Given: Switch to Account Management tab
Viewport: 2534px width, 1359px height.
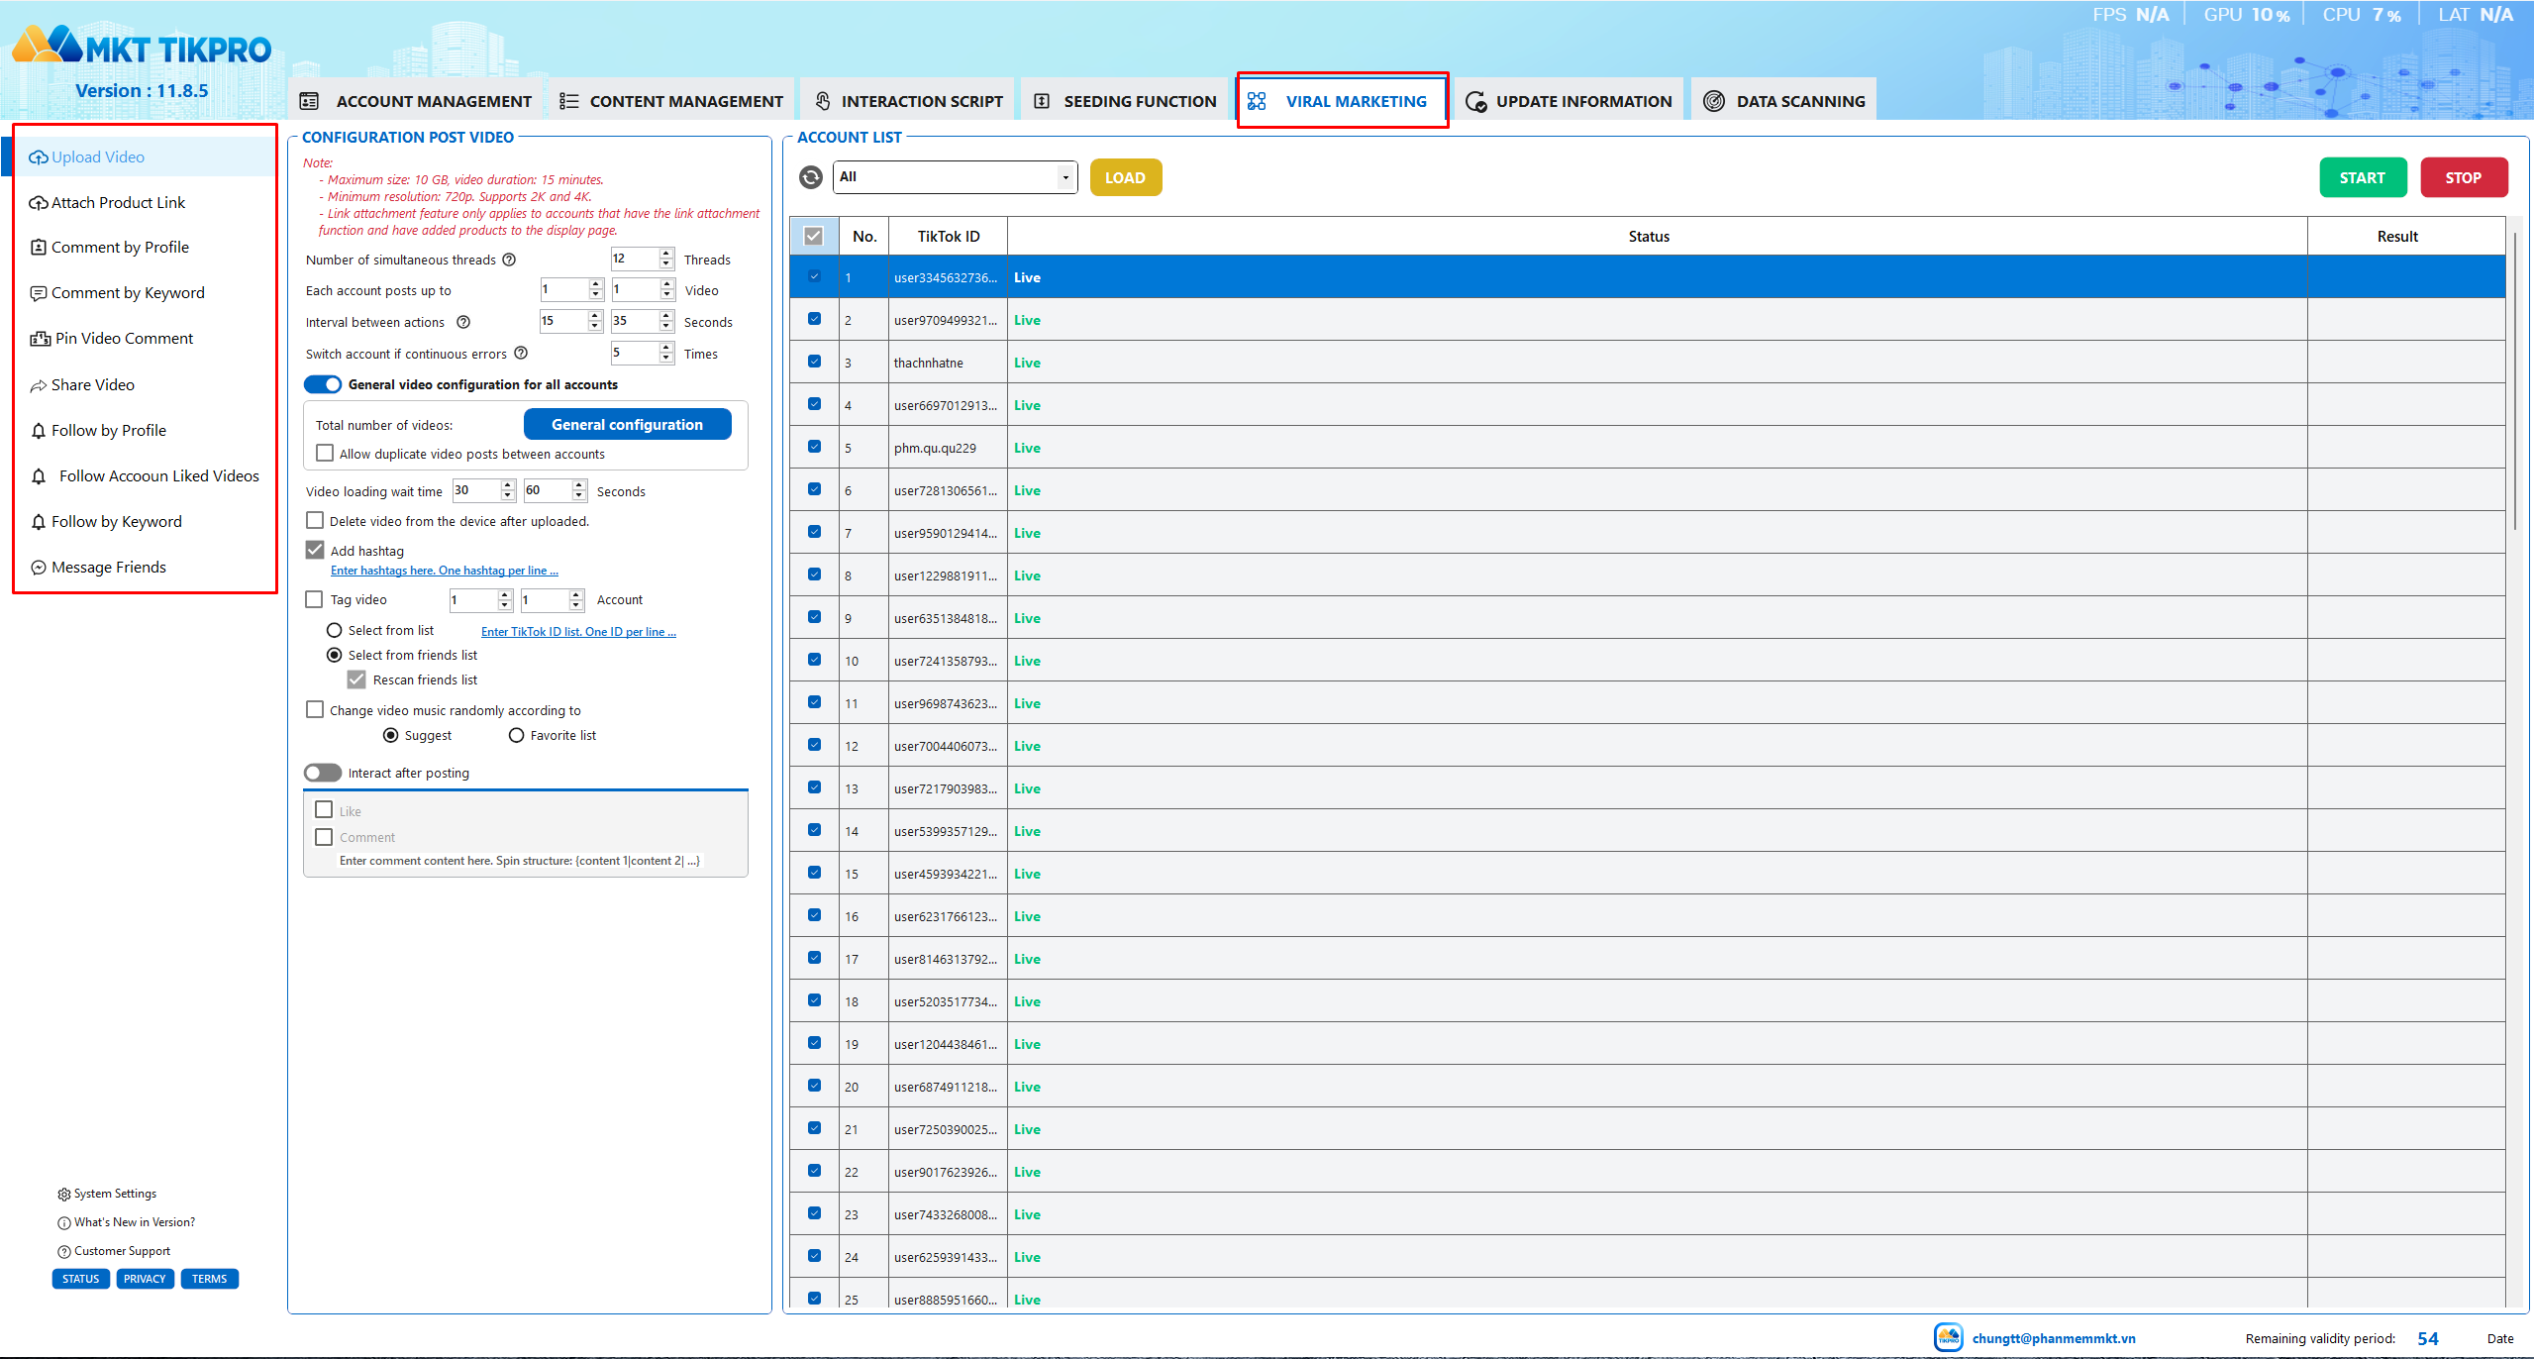Looking at the screenshot, I should [x=416, y=101].
